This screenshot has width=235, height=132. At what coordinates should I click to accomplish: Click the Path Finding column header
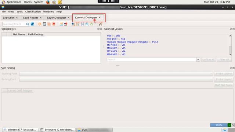coord(35,34)
